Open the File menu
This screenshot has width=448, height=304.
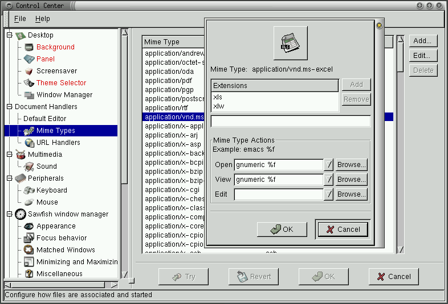point(20,19)
